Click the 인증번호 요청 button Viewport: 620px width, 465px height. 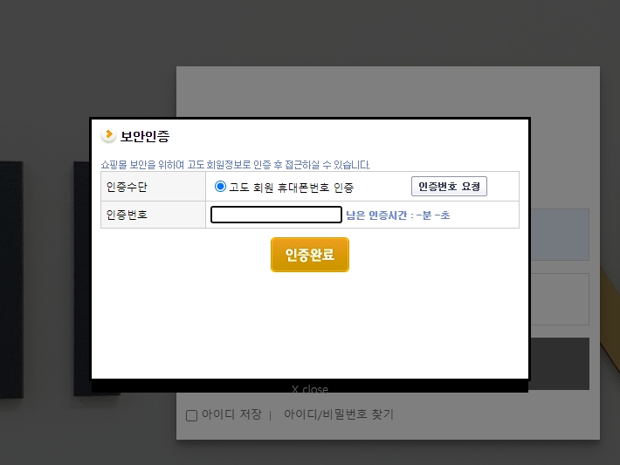(x=449, y=186)
